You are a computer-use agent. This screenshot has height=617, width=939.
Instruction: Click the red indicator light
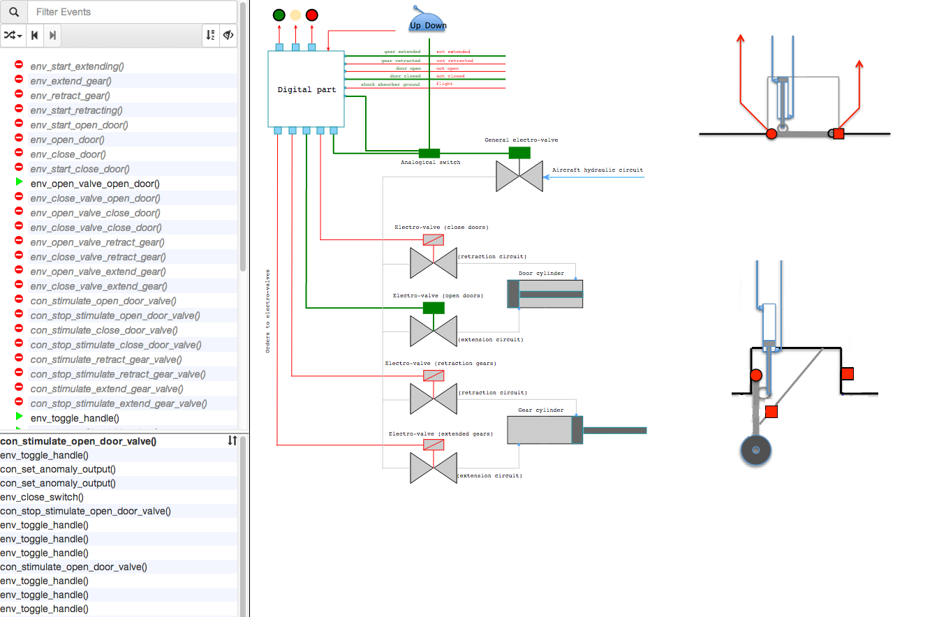coord(312,15)
